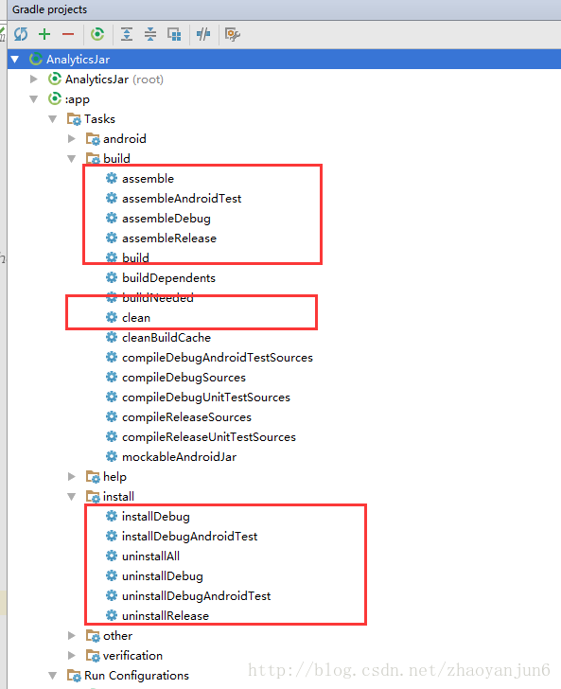
Task: Select the assembleAndroidTest task
Action: click(182, 198)
